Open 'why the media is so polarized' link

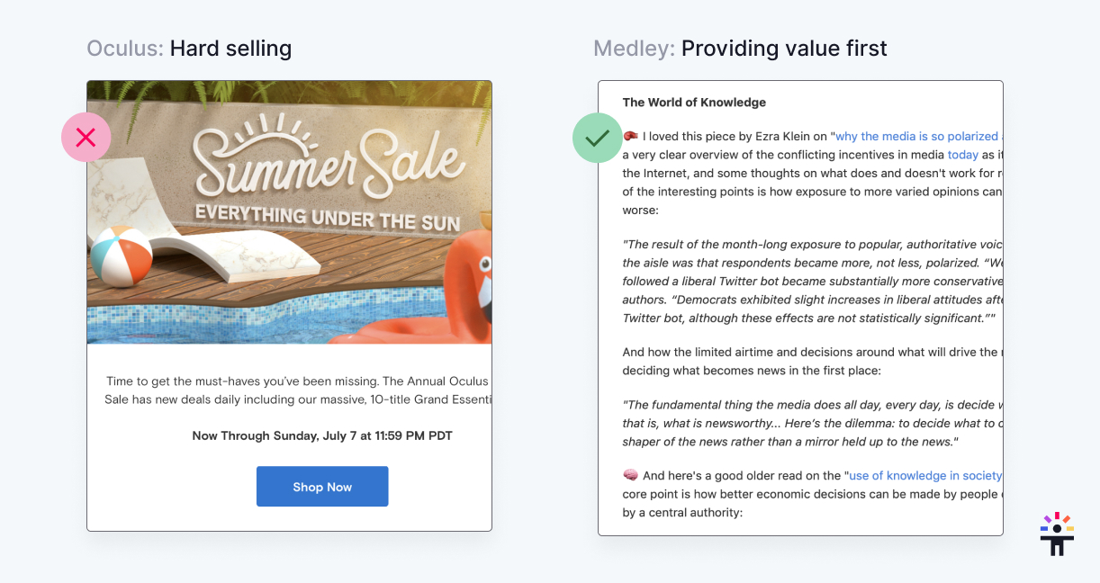click(x=916, y=137)
